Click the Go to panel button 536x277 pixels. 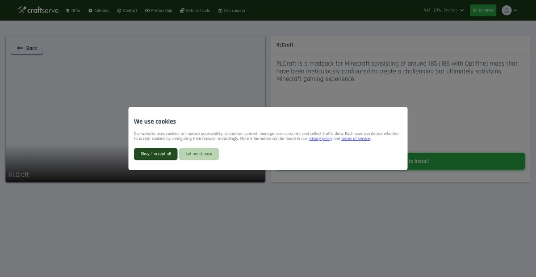[x=483, y=10]
